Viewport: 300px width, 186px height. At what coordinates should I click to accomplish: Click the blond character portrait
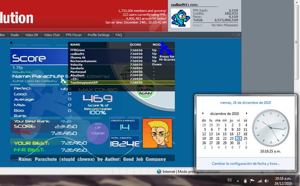[157, 133]
